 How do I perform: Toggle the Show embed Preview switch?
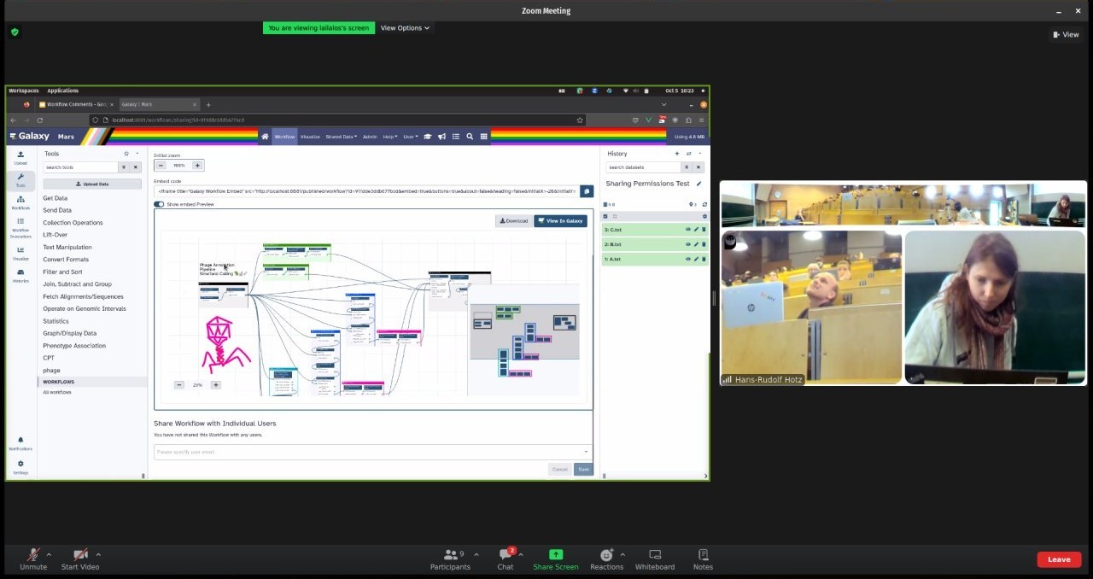(x=159, y=204)
